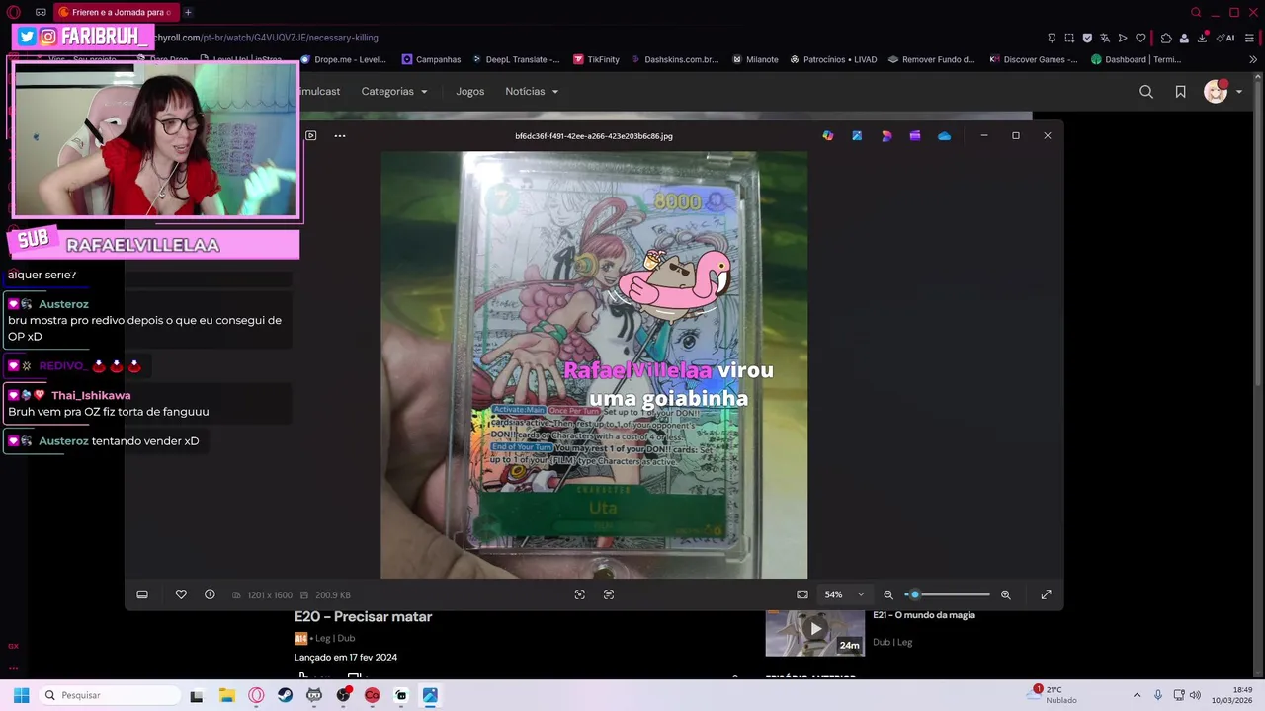This screenshot has height=711, width=1265.
Task: Open OBS Studio from the taskbar
Action: pos(343,695)
